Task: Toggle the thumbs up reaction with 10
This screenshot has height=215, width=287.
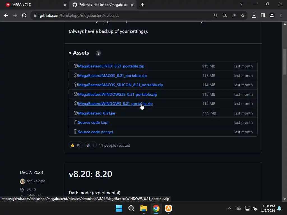Action: point(75,145)
